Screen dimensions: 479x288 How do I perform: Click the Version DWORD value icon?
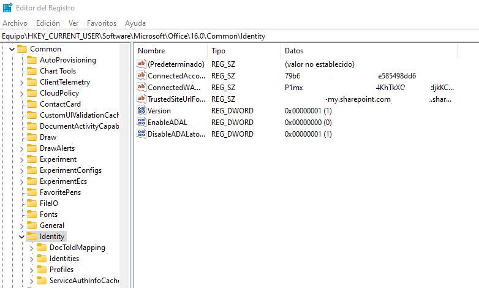[x=141, y=110]
